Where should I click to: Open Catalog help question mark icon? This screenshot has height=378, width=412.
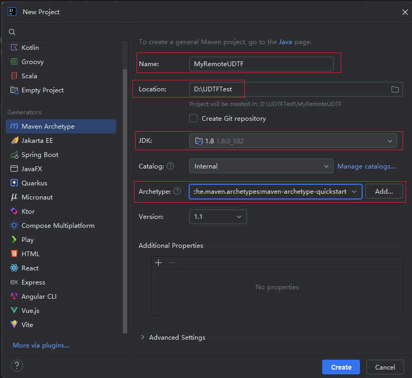[x=170, y=166]
